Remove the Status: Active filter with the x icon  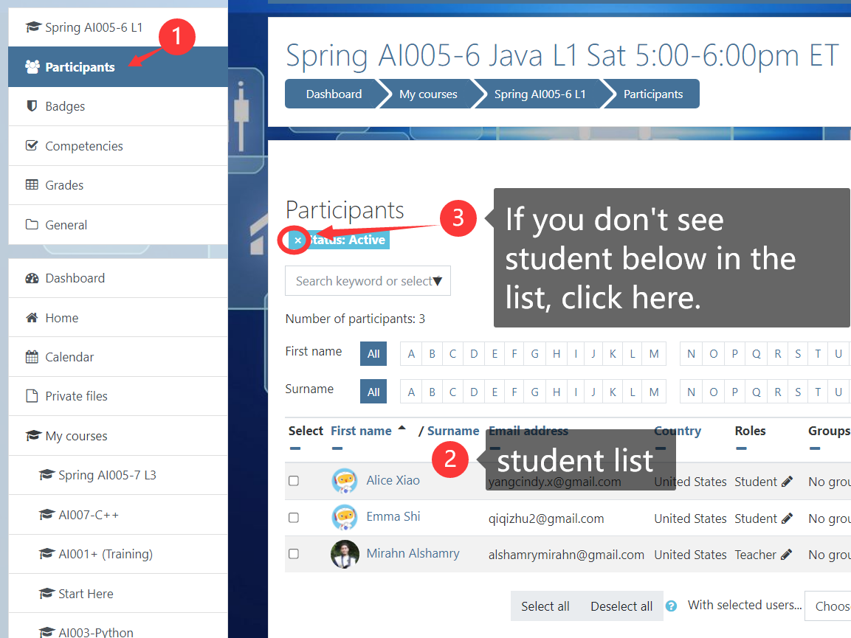coord(297,240)
